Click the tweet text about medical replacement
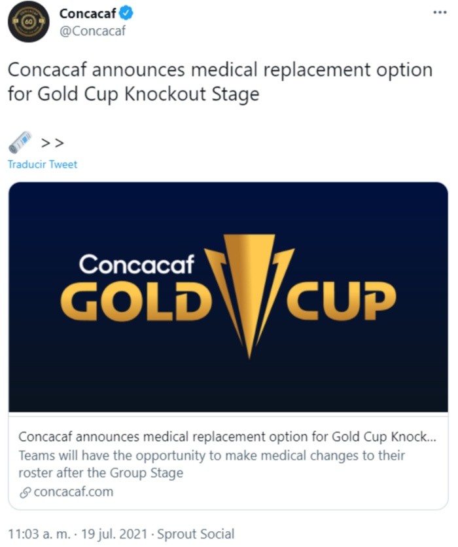458x547 pixels. [x=220, y=82]
